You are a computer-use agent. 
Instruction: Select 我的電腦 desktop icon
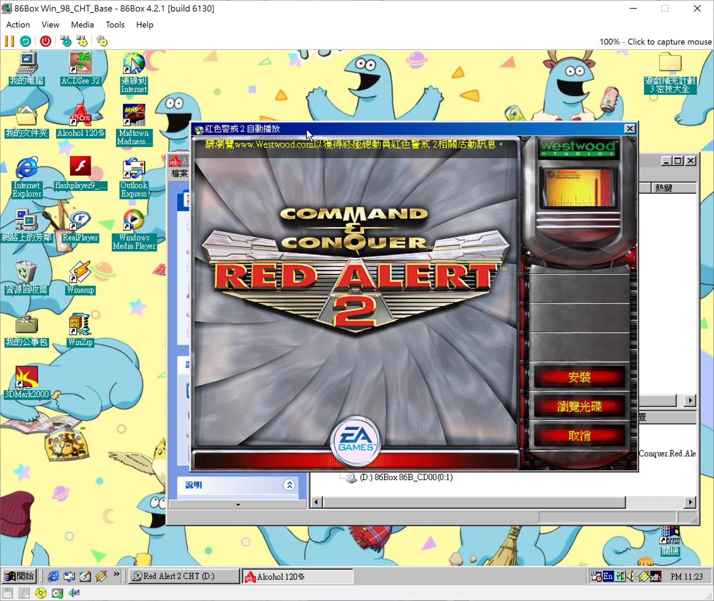(27, 69)
